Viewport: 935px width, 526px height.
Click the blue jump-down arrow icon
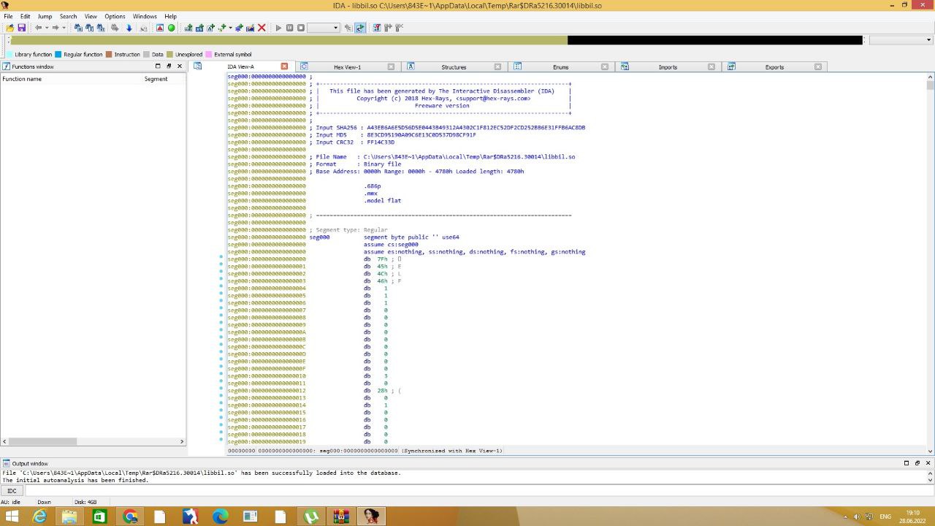pos(129,28)
